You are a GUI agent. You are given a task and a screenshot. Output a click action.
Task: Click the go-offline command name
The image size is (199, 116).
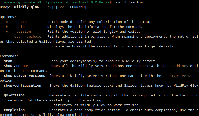pos(14,95)
